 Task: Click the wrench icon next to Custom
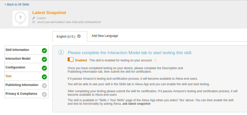(34, 18)
